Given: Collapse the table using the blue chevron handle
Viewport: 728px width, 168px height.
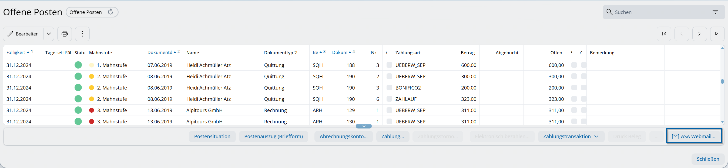Looking at the screenshot, I should tap(364, 126).
